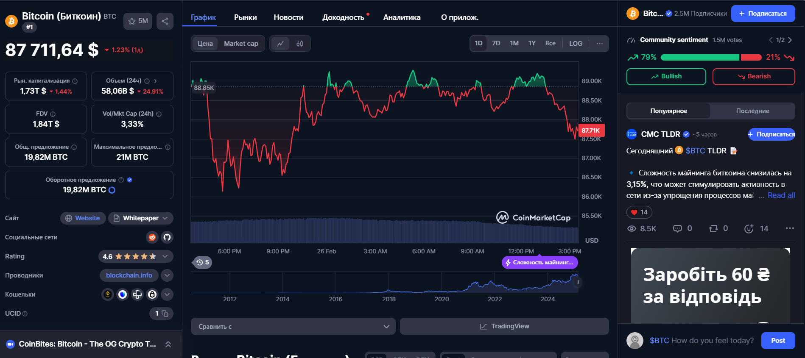
Task: Click the info icon next to Vol/Mkt Cap (24h)
Action: pos(159,114)
